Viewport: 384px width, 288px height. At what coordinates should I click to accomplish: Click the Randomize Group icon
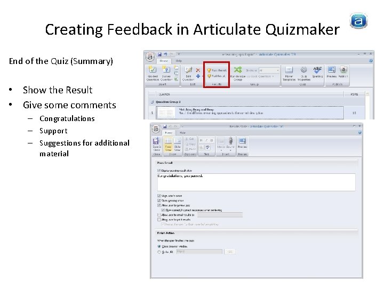pyautogui.click(x=237, y=73)
